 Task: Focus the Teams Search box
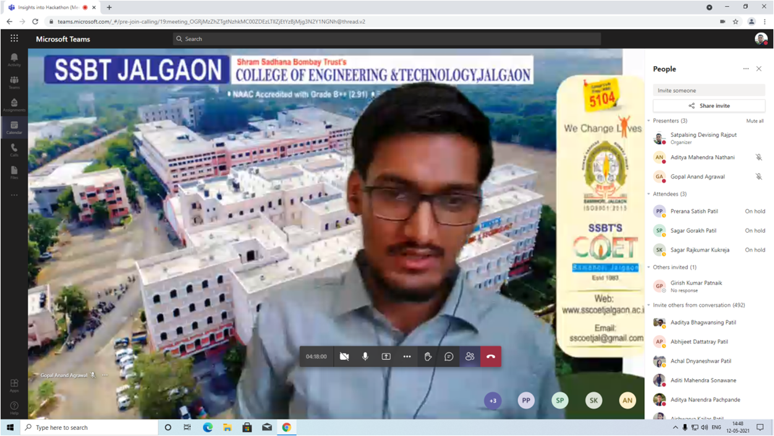coord(387,39)
